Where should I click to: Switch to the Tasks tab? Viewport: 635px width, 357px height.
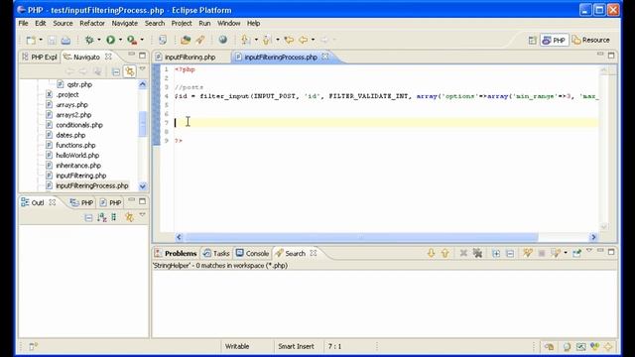click(x=216, y=254)
